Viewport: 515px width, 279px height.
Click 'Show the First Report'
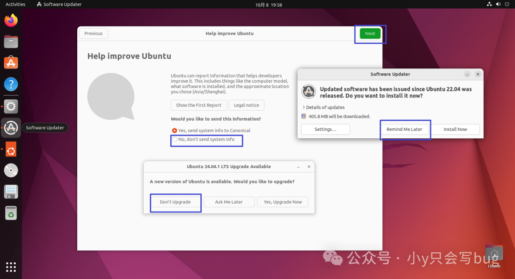198,105
